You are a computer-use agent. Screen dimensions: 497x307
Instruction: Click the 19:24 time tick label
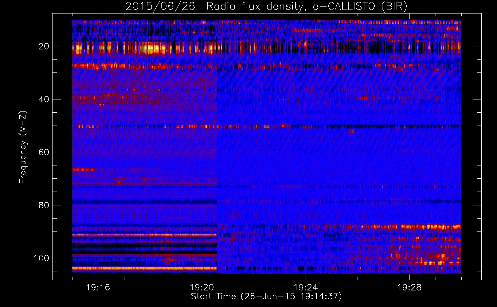[x=306, y=288]
